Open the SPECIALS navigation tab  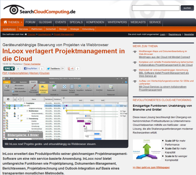click(x=76, y=22)
